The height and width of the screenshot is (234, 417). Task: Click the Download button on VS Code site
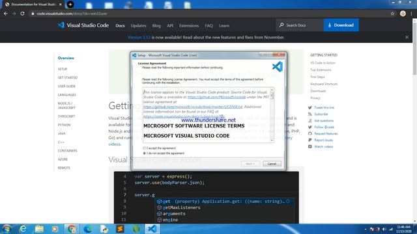tap(341, 25)
